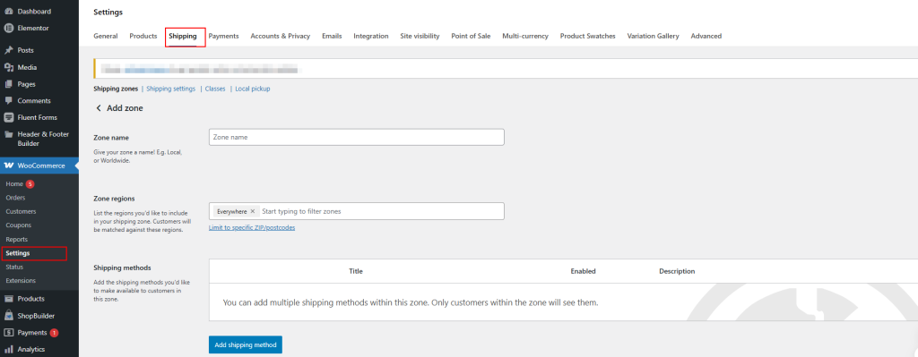Open the Shipping settings sub-link
The height and width of the screenshot is (357, 918).
pyautogui.click(x=171, y=89)
